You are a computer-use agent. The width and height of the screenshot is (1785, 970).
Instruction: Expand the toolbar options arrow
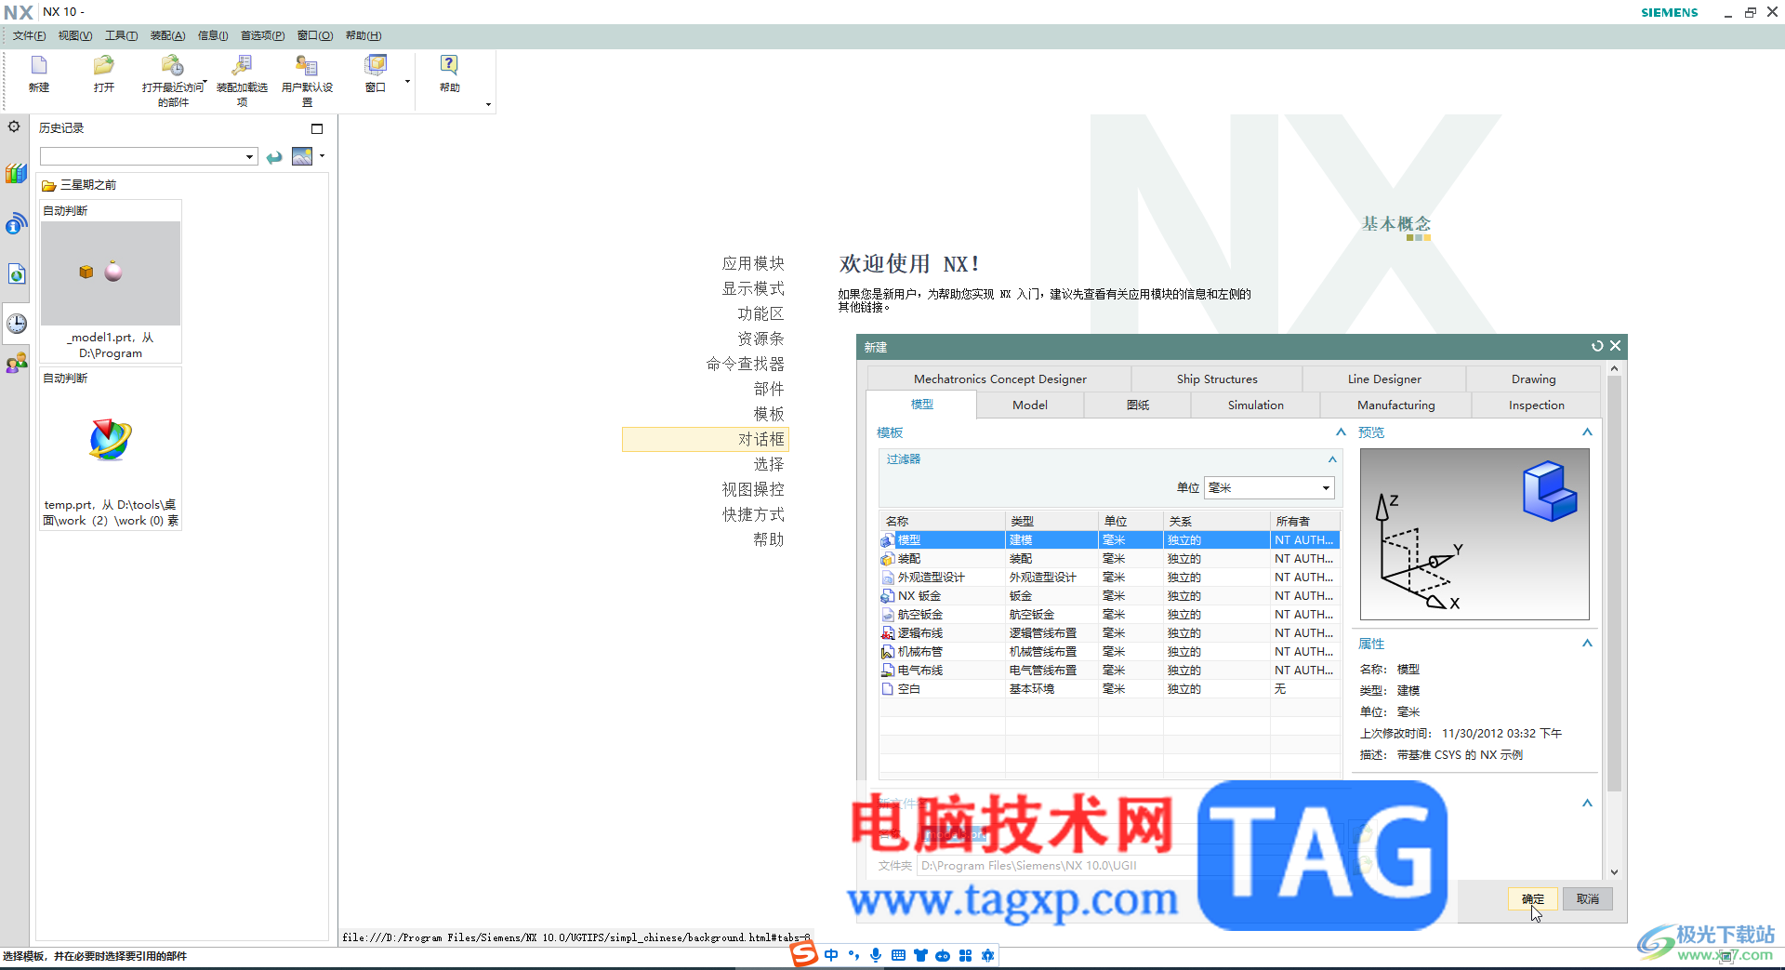[x=488, y=104]
